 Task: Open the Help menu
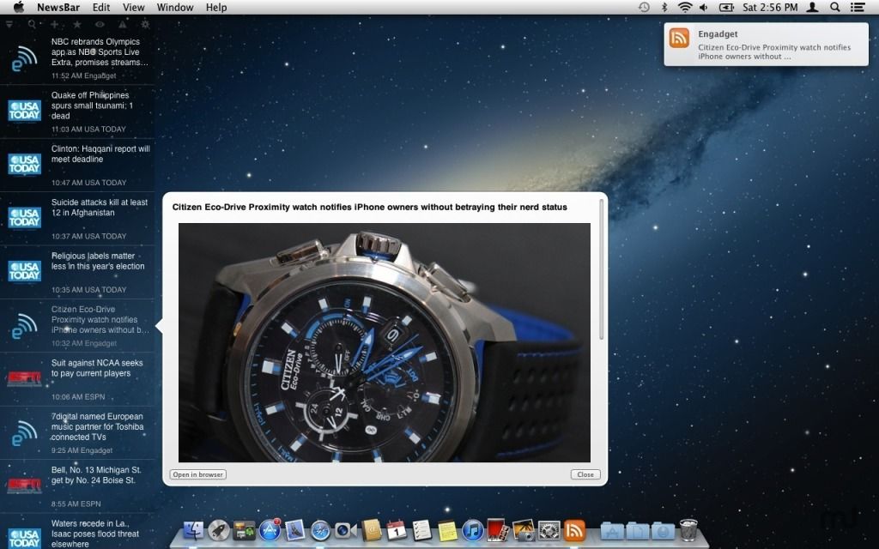(216, 7)
